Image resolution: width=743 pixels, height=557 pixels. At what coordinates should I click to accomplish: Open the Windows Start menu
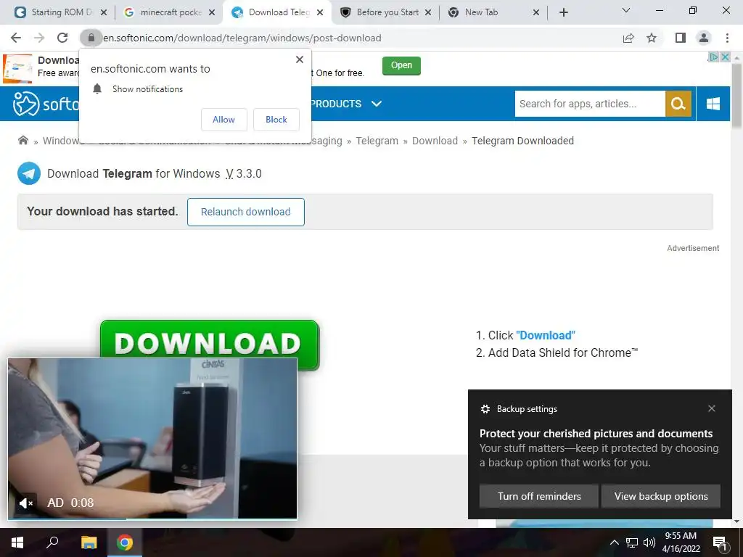pos(17,542)
